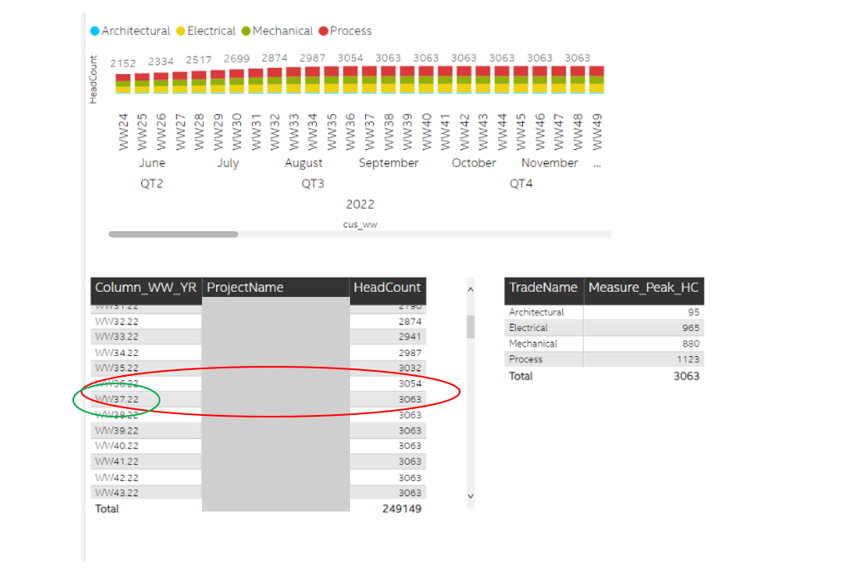This screenshot has height=573, width=844.
Task: Click the Mechanical legend color dot
Action: pyautogui.click(x=246, y=32)
